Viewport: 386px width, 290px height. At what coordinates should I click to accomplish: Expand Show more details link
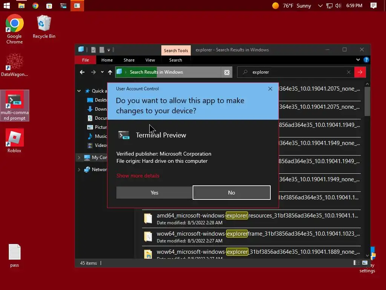[x=138, y=176]
